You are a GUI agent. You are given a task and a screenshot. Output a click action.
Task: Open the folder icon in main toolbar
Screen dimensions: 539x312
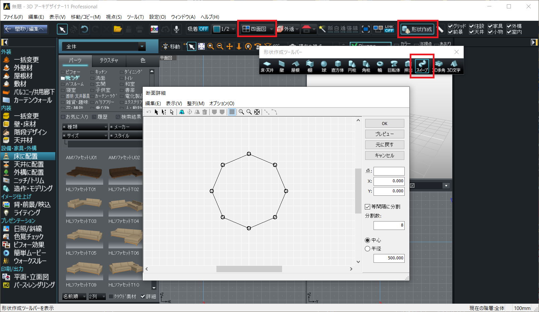tap(118, 29)
